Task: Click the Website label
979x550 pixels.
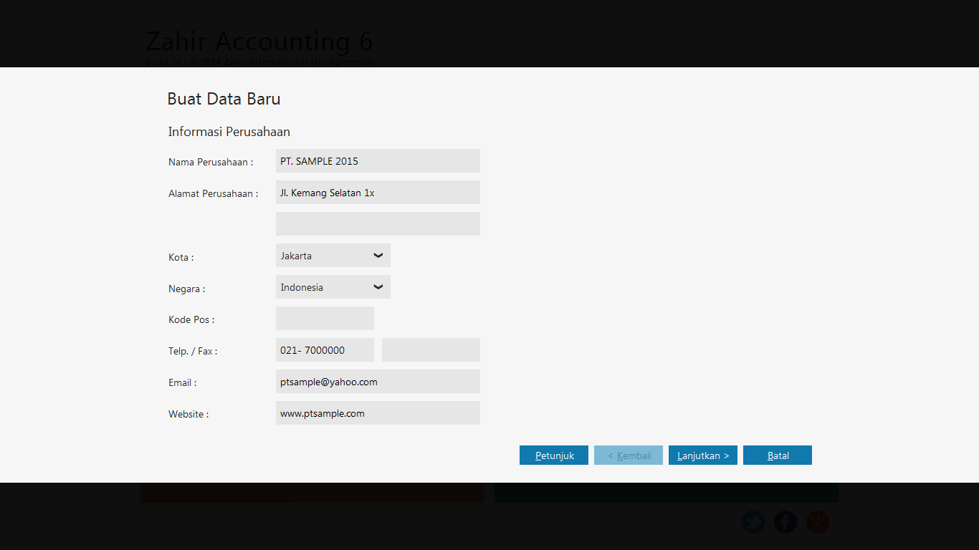Action: (188, 415)
